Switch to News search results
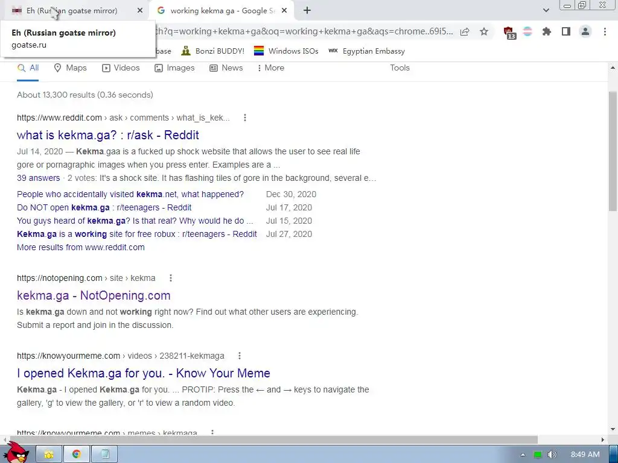The width and height of the screenshot is (618, 463). (x=226, y=68)
